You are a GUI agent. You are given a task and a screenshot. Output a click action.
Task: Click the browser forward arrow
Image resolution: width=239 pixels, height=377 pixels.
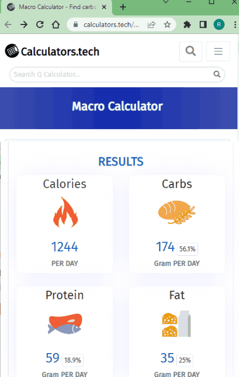tap(24, 24)
